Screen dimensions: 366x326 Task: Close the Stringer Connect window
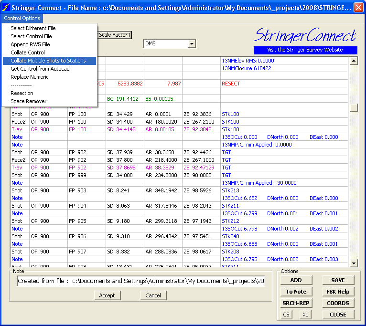click(358, 8)
